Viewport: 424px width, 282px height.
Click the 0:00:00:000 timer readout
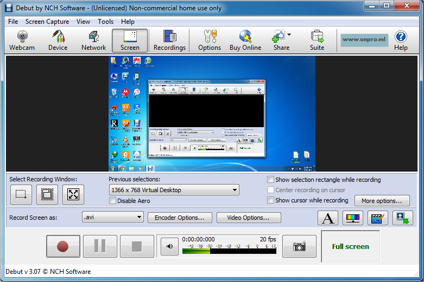tap(198, 239)
